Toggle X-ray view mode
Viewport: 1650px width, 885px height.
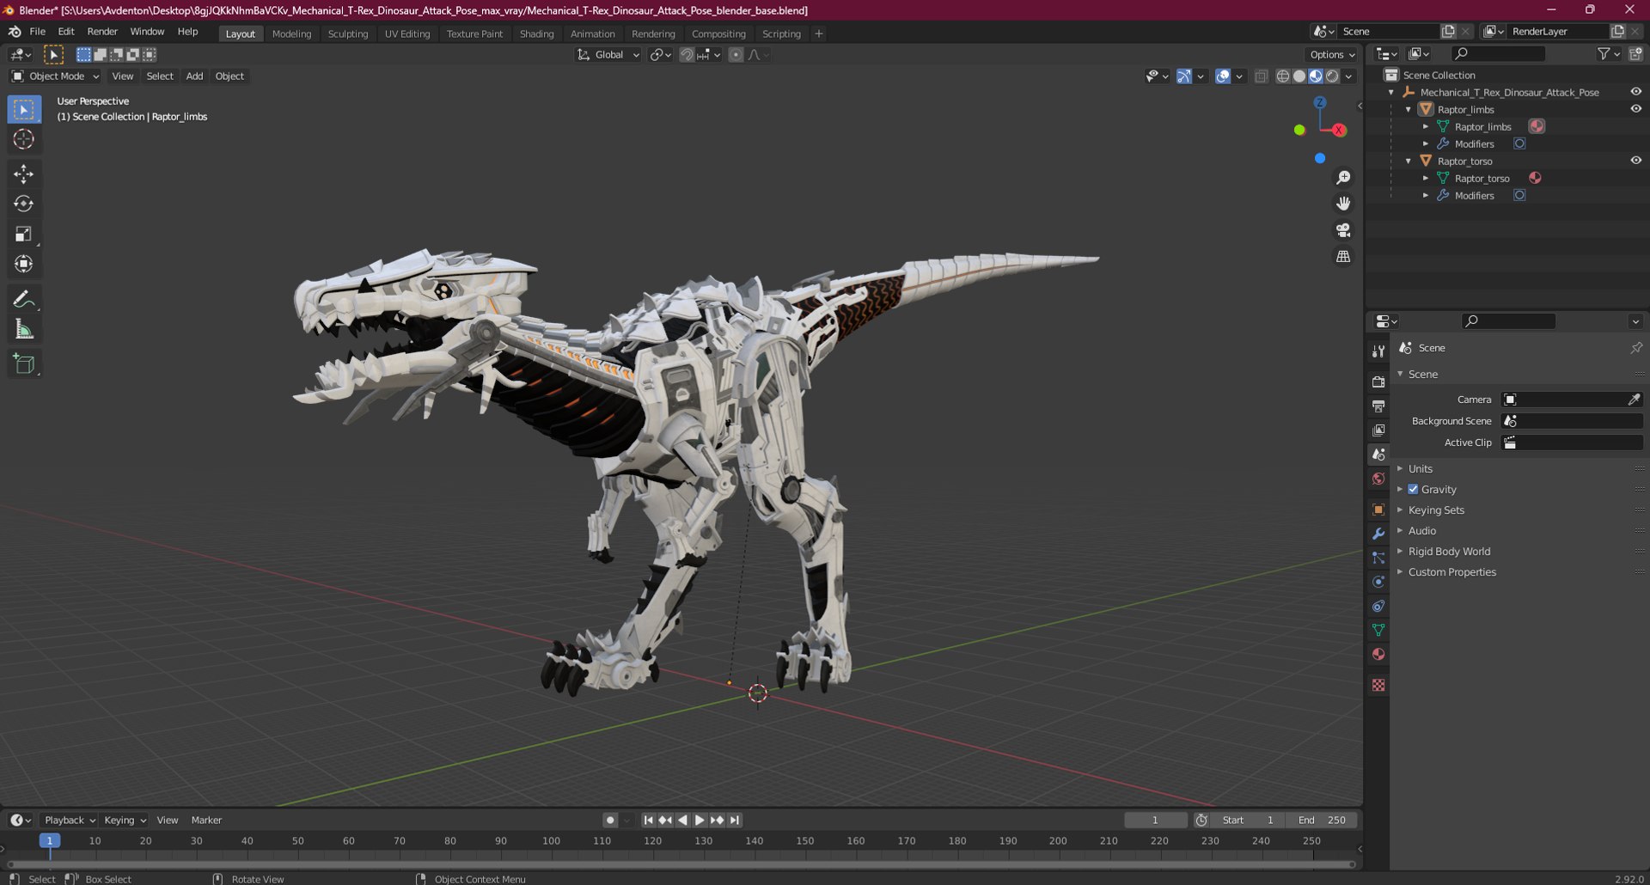point(1261,76)
